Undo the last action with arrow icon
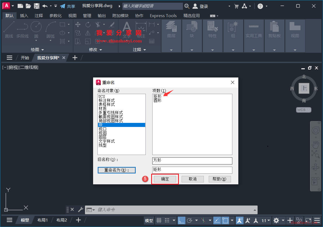The width and height of the screenshot is (323, 227). [45, 6]
